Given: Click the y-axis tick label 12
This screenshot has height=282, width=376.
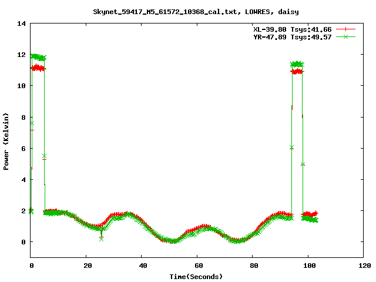Looking at the screenshot, I should coord(21,55).
